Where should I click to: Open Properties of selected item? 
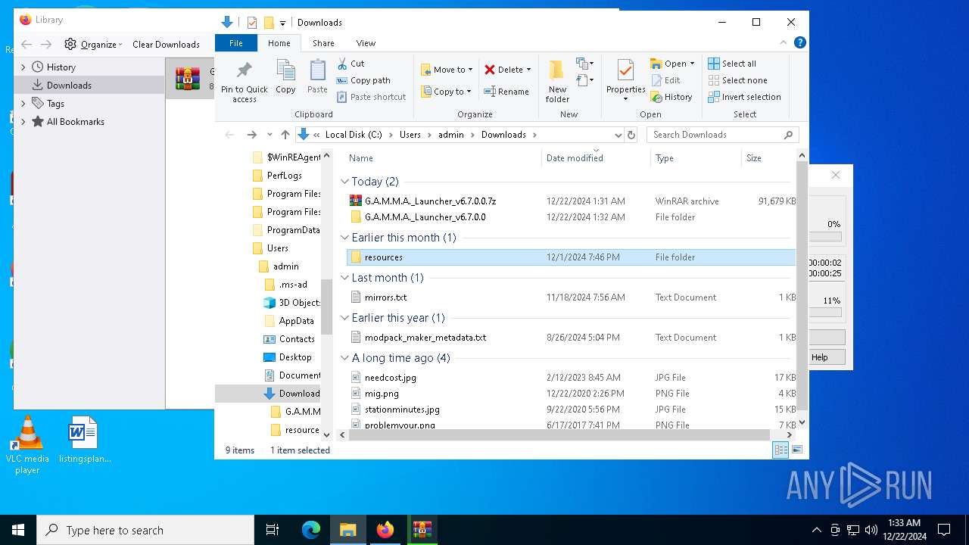click(x=625, y=81)
